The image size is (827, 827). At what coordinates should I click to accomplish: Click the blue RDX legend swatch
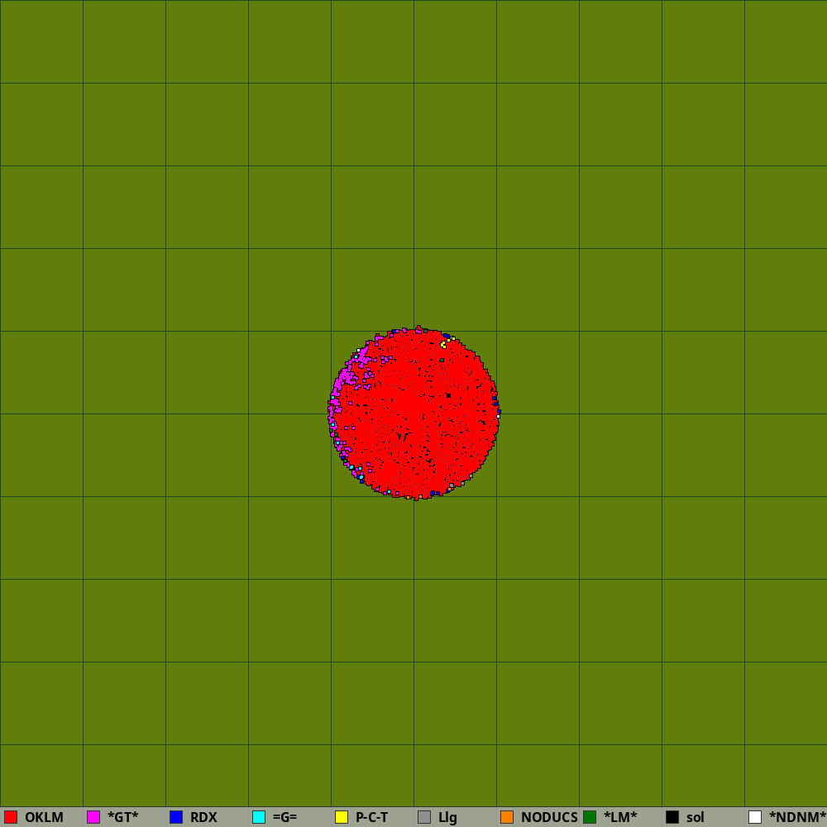pos(176,817)
